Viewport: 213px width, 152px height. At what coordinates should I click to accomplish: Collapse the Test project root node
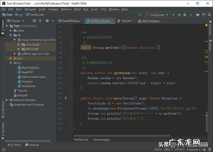[x=7, y=26]
